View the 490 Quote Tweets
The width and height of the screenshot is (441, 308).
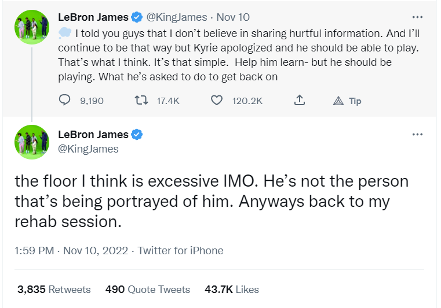147,290
